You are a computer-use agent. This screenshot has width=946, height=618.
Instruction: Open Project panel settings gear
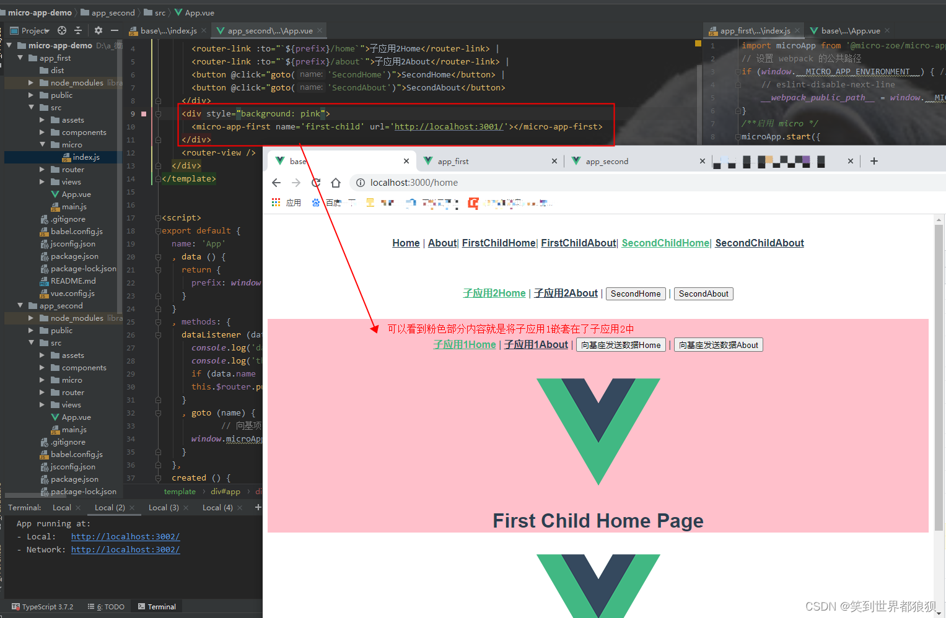pos(99,30)
